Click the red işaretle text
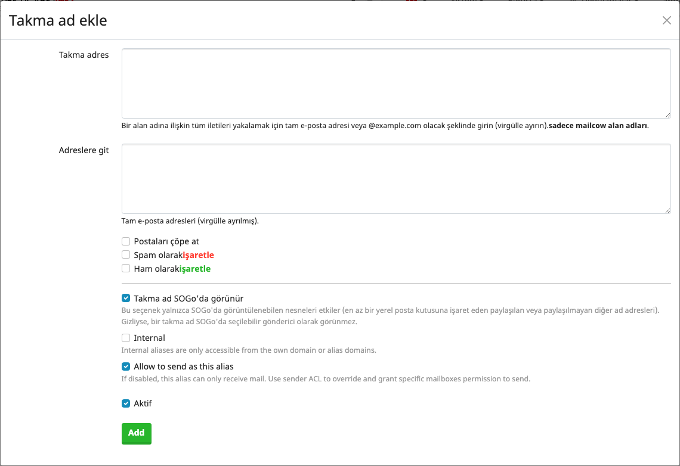Screen dimensions: 680x466 pyautogui.click(x=198, y=255)
